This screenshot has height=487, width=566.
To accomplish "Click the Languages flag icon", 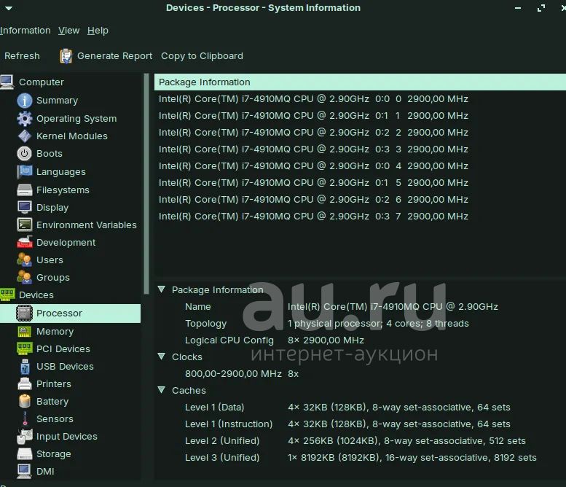I will tap(25, 171).
